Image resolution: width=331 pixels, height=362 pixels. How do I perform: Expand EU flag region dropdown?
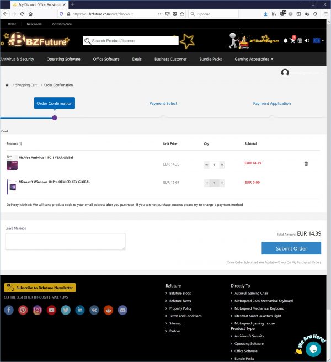(x=318, y=41)
